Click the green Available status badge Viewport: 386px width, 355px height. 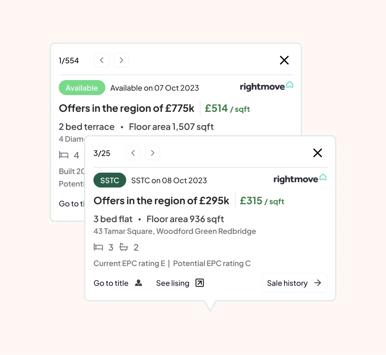point(82,88)
